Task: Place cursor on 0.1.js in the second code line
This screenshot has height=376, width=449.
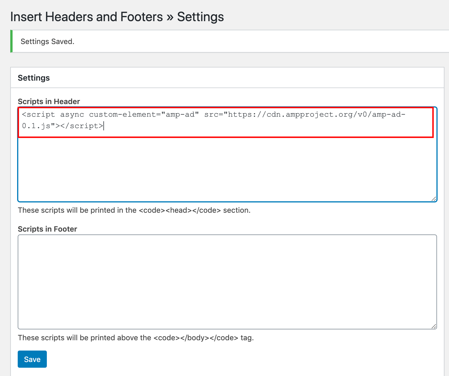Action: (x=36, y=126)
